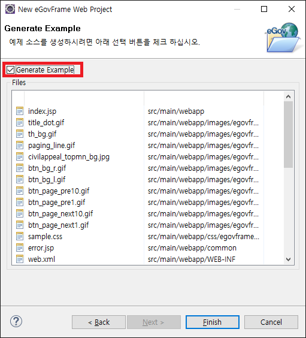The height and width of the screenshot is (338, 306).
Task: Click the Finish button
Action: pyautogui.click(x=213, y=322)
